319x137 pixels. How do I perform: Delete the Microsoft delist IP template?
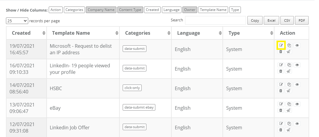[x=281, y=52]
